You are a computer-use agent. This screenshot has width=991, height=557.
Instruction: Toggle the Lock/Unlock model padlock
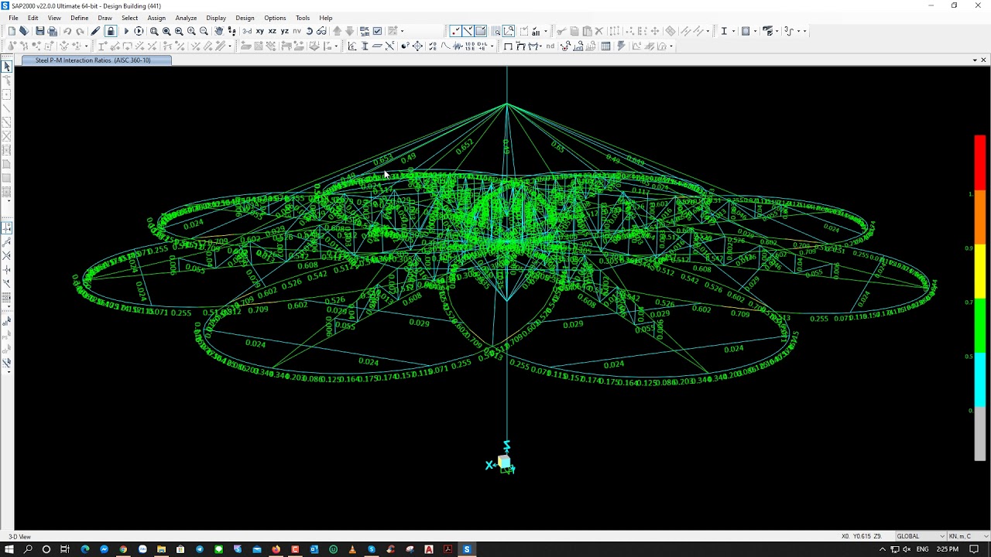(111, 31)
